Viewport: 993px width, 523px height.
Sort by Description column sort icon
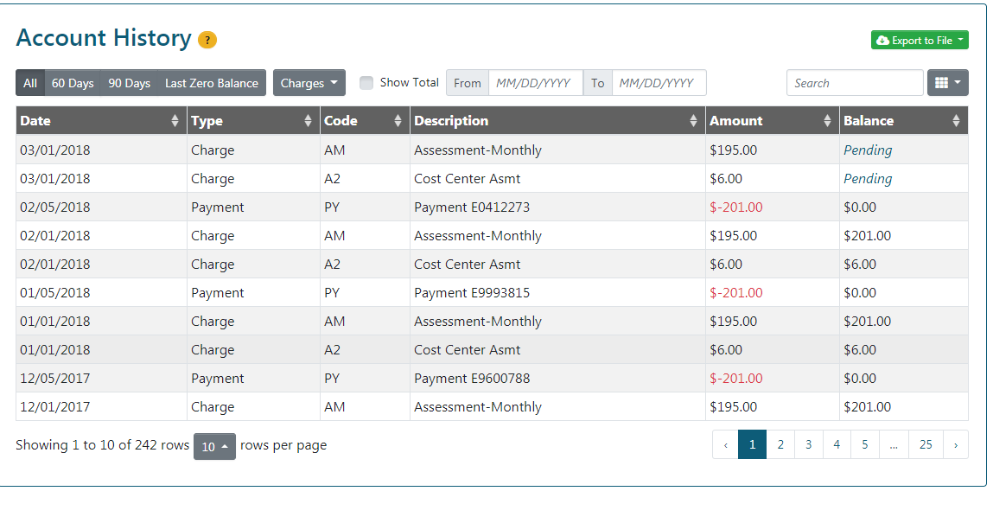click(x=693, y=121)
